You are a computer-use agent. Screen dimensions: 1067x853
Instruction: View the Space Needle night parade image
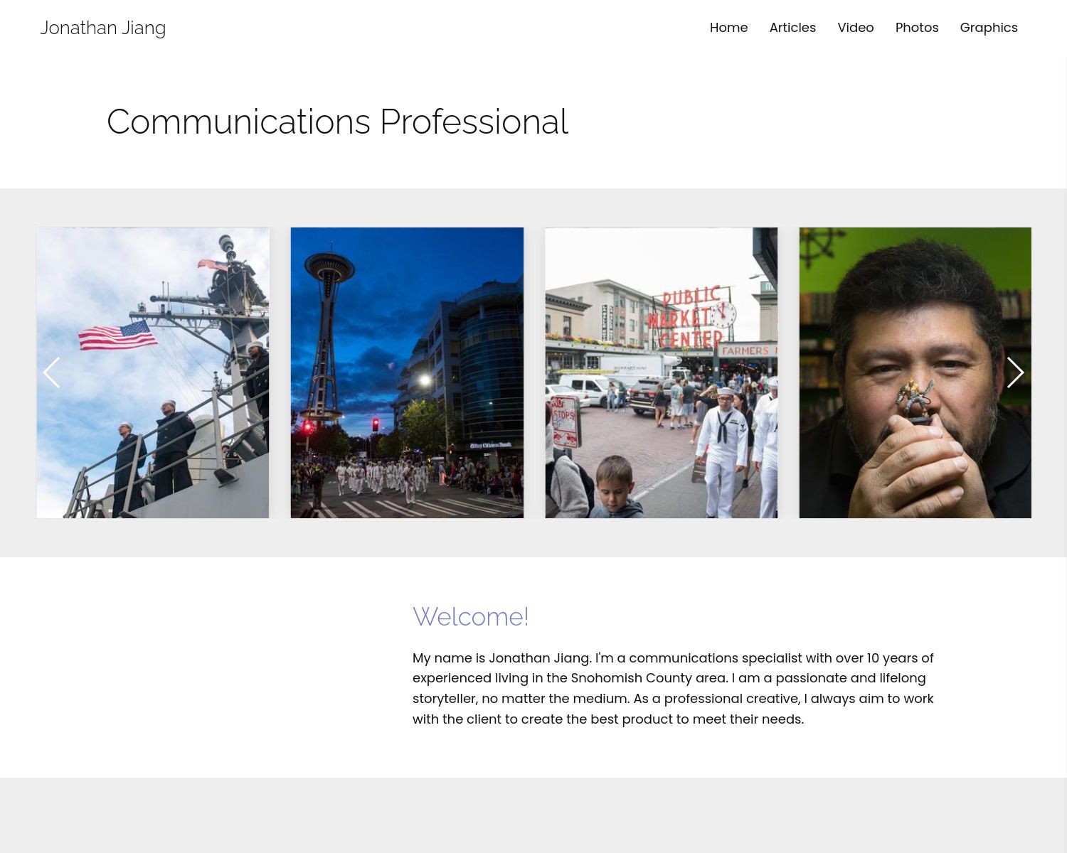pos(407,372)
